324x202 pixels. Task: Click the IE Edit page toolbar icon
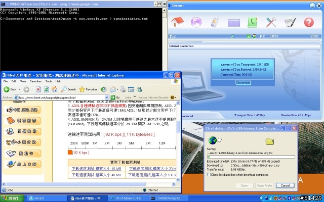[x=131, y=89]
